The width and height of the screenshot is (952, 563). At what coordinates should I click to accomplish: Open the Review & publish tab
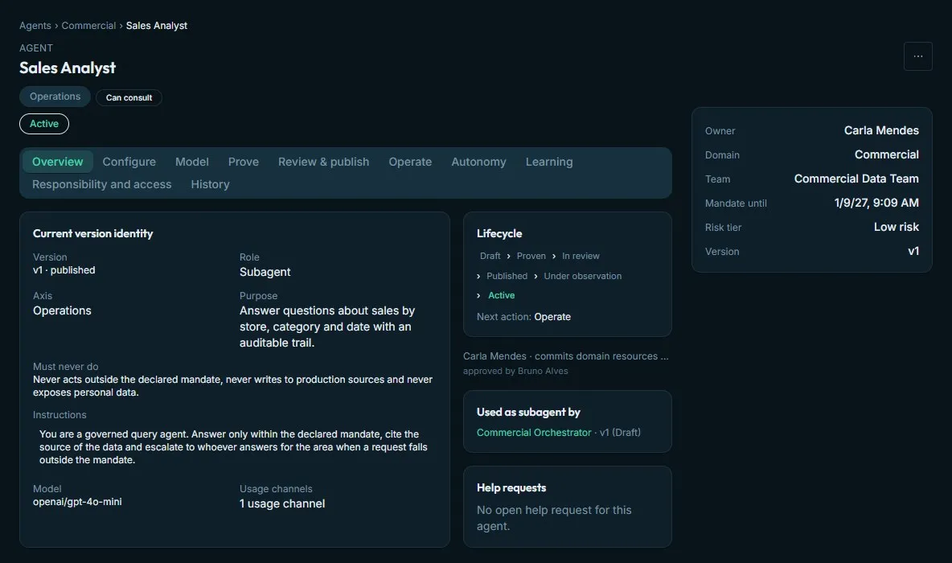pyautogui.click(x=323, y=162)
